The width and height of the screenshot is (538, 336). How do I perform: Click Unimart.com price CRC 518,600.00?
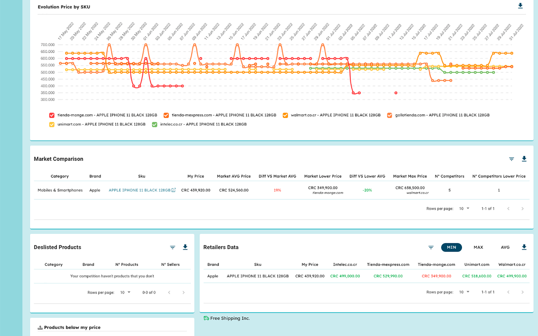click(x=477, y=276)
